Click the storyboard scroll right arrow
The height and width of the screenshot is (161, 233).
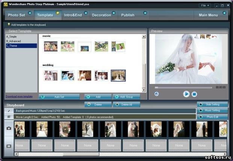tap(225, 154)
